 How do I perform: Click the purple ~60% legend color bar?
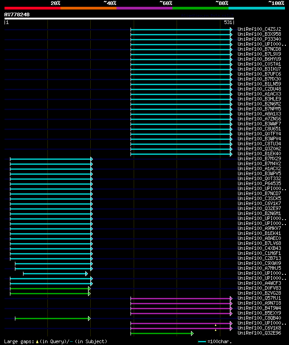[x=144, y=8]
